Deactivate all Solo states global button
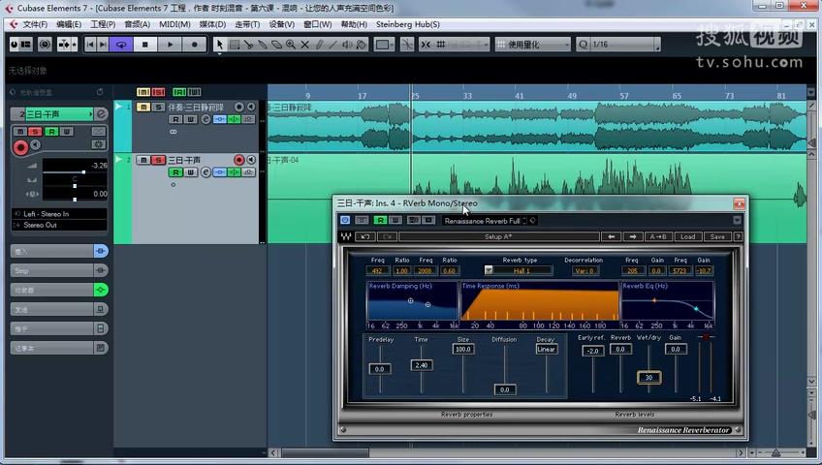 (x=158, y=92)
